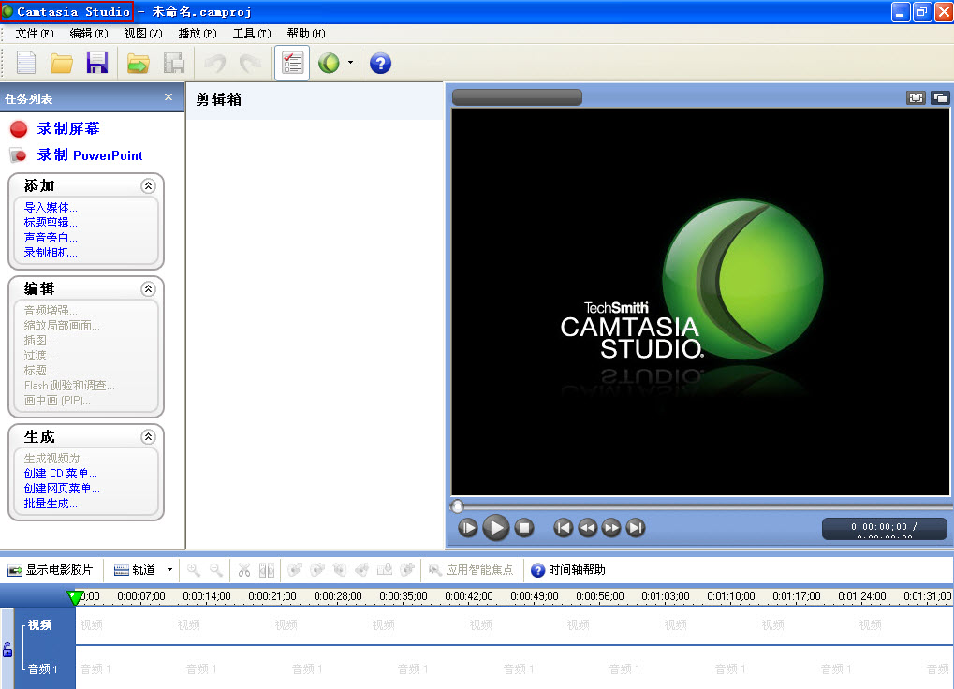Jump to previous clip button
This screenshot has width=954, height=689.
click(564, 528)
